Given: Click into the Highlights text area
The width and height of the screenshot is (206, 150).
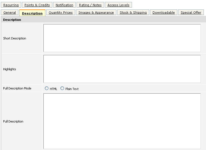Looking at the screenshot, I should click(x=122, y=69).
